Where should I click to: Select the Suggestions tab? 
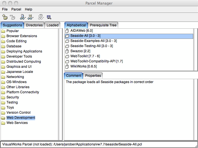tap(12, 25)
